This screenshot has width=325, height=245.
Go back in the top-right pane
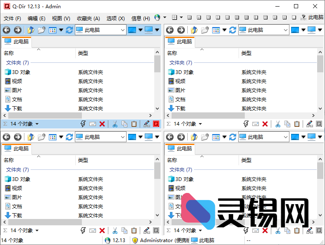170,30
